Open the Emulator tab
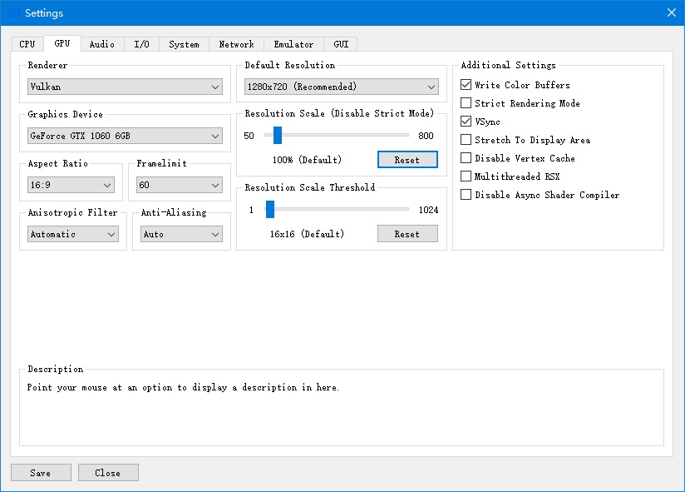The width and height of the screenshot is (685, 492). [x=293, y=44]
